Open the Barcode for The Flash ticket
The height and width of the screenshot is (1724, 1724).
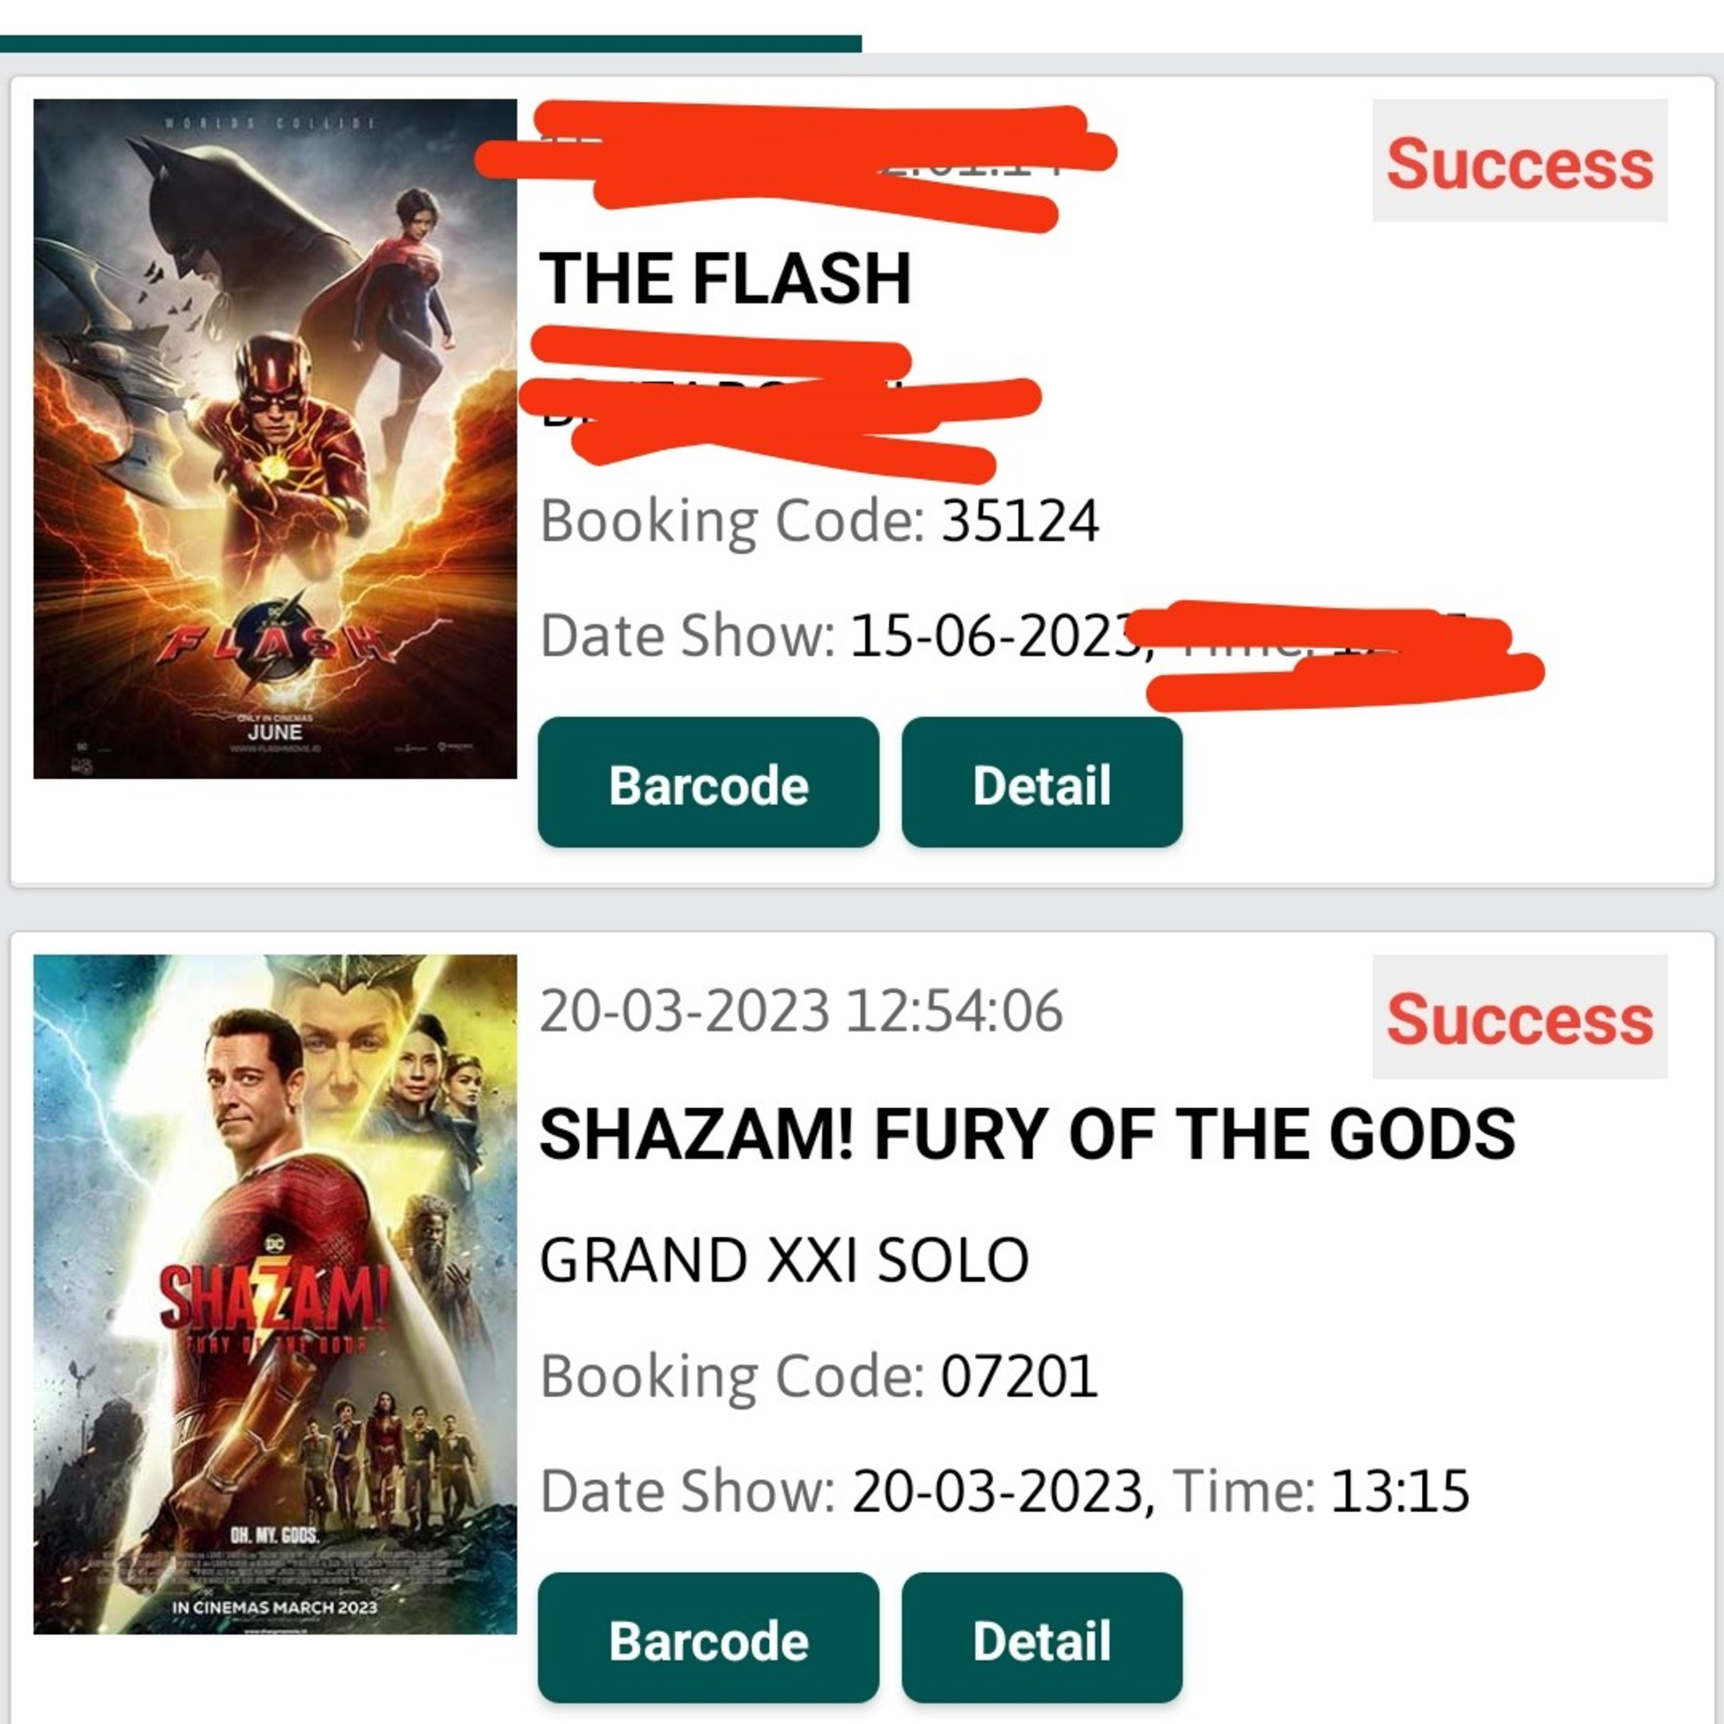point(707,783)
